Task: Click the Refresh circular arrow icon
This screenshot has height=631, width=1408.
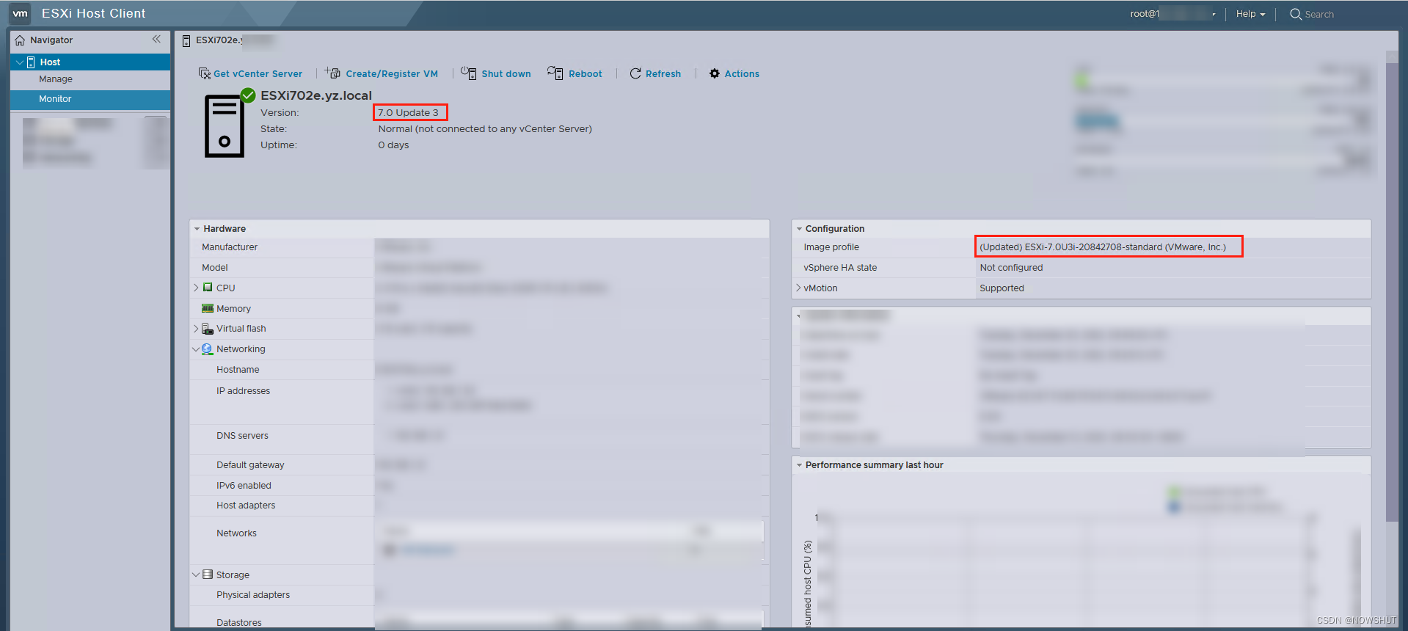Action: click(635, 73)
